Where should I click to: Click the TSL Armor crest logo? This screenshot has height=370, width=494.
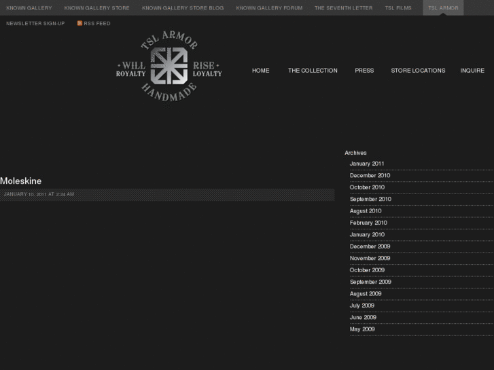169,67
